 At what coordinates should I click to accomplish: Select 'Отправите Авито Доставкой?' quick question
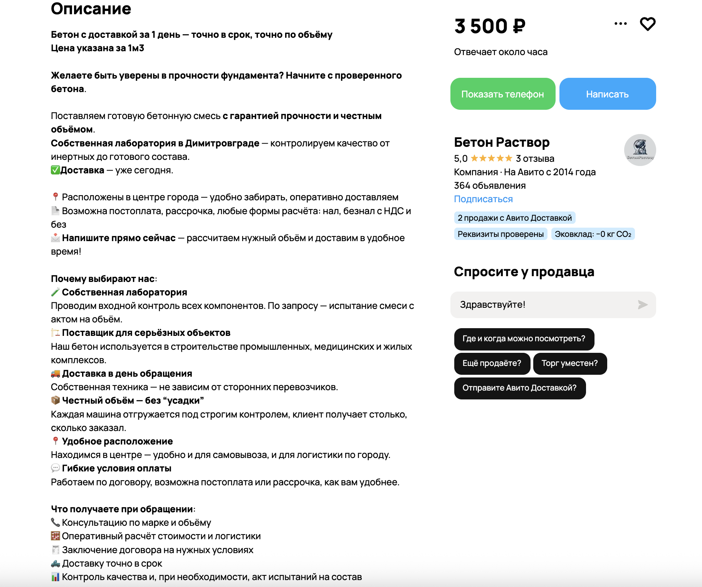(x=520, y=388)
